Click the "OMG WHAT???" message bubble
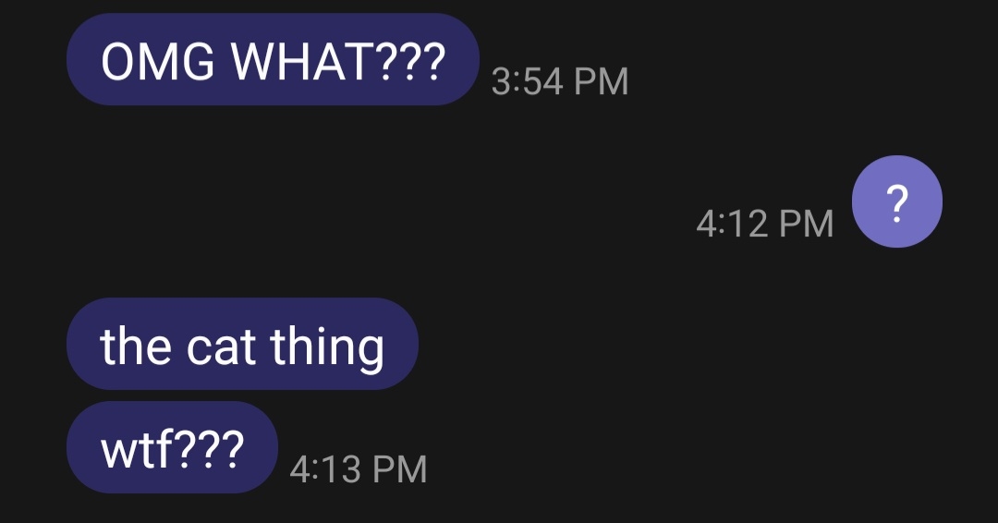This screenshot has height=523, width=998. click(x=273, y=60)
